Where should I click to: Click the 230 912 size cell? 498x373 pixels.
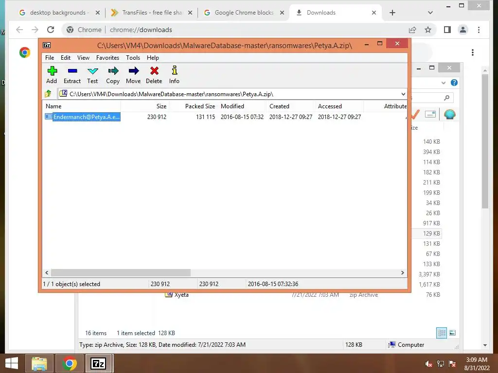pyautogui.click(x=157, y=117)
